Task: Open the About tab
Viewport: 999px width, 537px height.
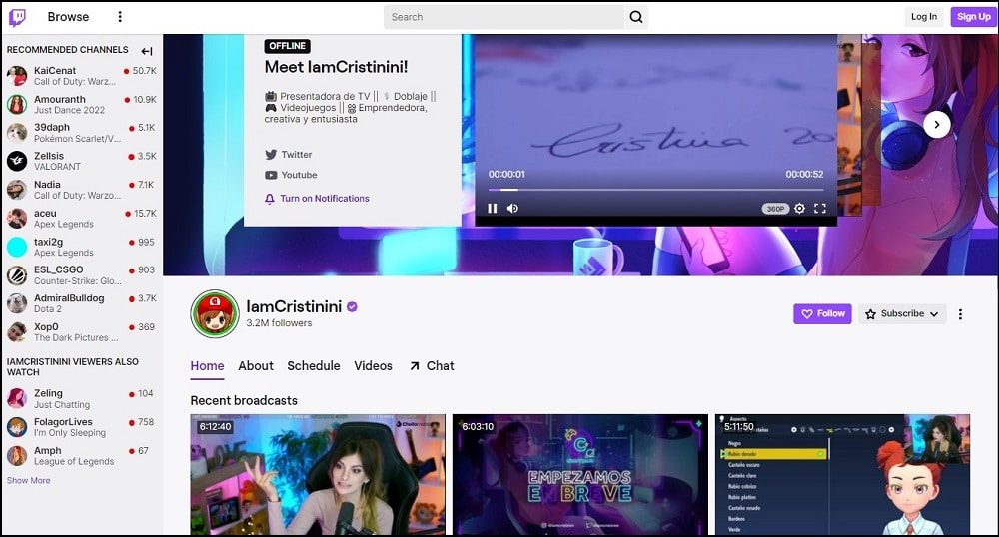Action: pos(256,366)
